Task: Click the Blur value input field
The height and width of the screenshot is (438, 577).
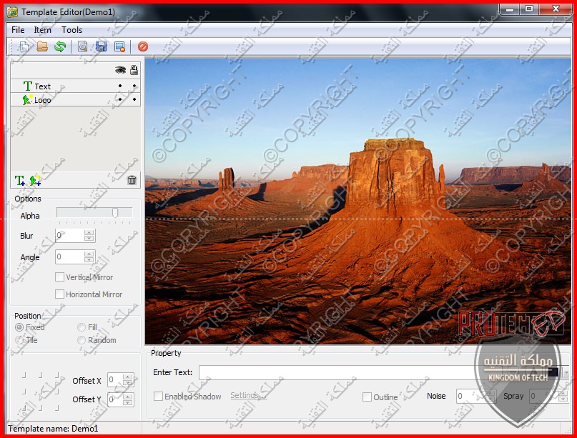Action: pos(70,235)
